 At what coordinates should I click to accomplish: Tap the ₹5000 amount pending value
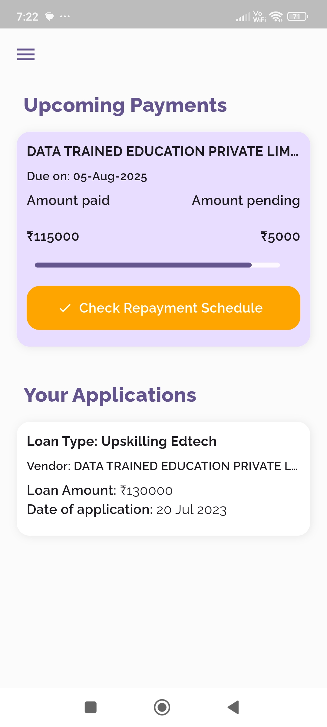pos(280,237)
